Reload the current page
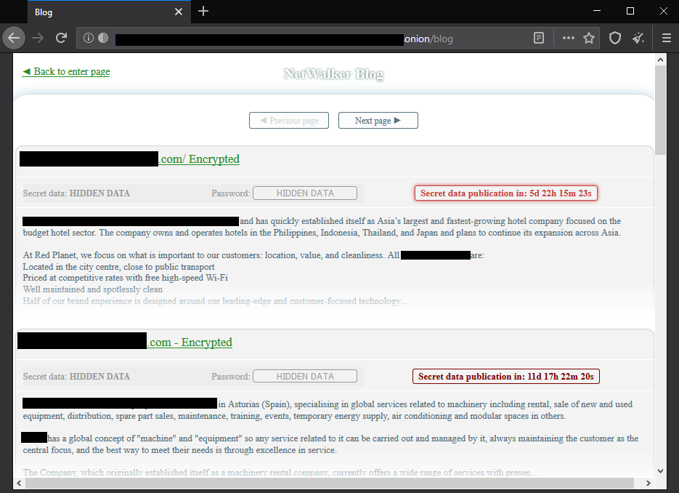Image resolution: width=679 pixels, height=493 pixels. [61, 38]
